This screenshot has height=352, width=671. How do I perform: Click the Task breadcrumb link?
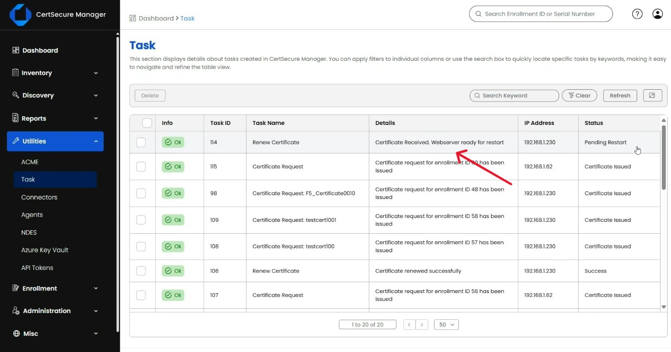(x=187, y=18)
